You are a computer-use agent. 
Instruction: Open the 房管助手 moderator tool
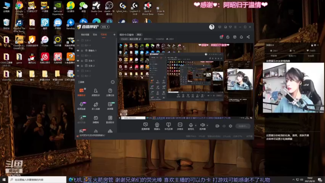point(95,92)
